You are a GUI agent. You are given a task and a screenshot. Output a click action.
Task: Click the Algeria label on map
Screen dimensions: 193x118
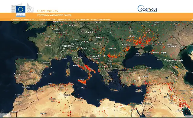(x=43, y=113)
